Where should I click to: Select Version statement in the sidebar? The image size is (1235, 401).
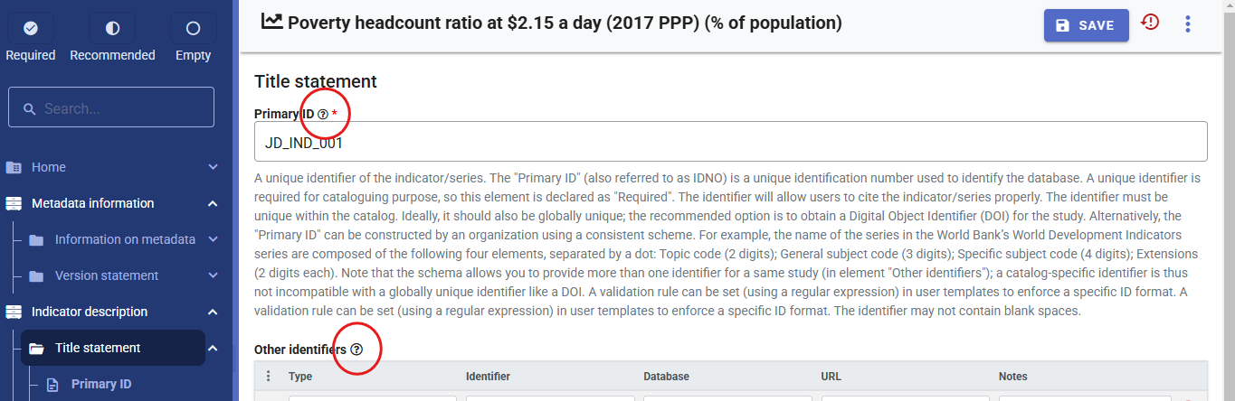pyautogui.click(x=106, y=275)
